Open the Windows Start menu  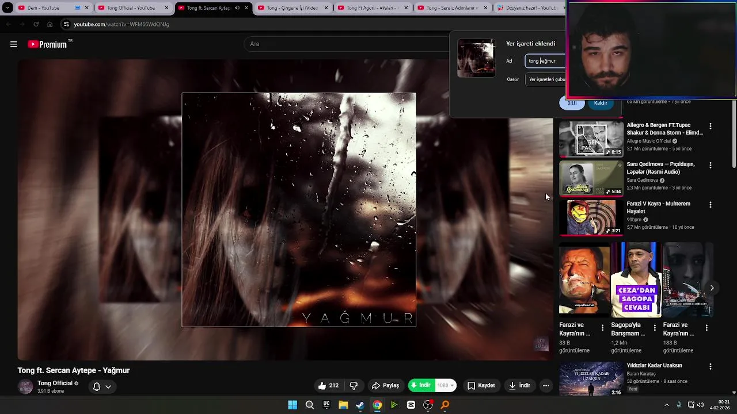pos(292,405)
